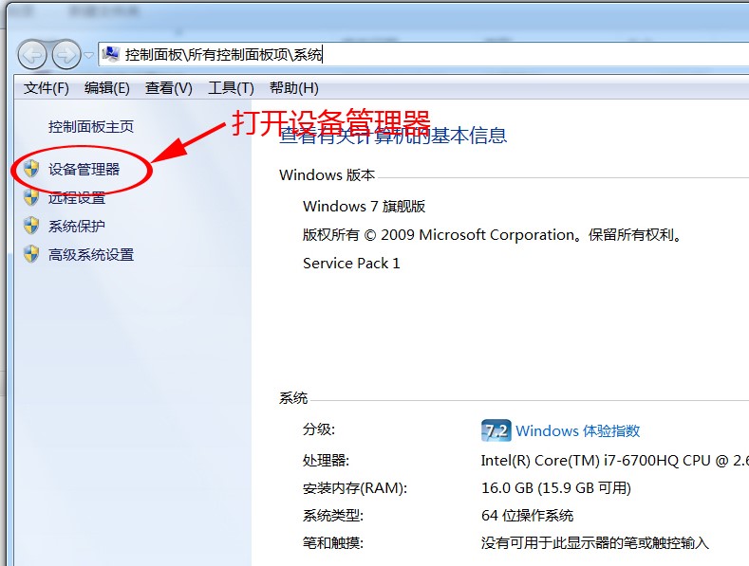Open the 查看(V) menu
The image size is (749, 566).
[168, 88]
